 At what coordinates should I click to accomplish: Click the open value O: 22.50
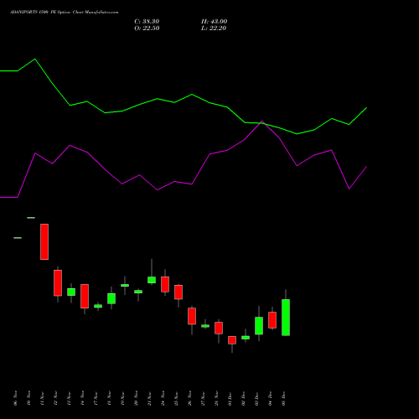pyautogui.click(x=147, y=28)
